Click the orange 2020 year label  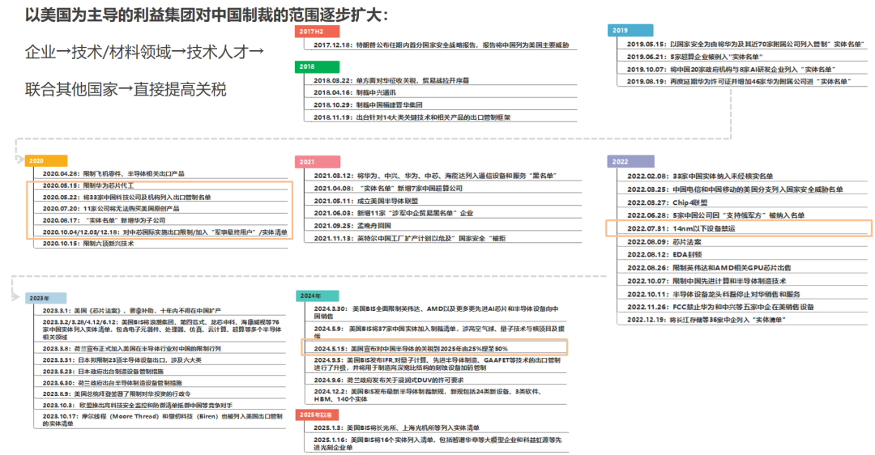(x=45, y=161)
